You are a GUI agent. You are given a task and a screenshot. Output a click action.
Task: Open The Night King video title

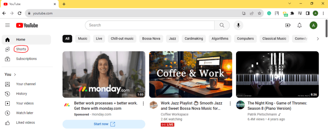click(277, 106)
